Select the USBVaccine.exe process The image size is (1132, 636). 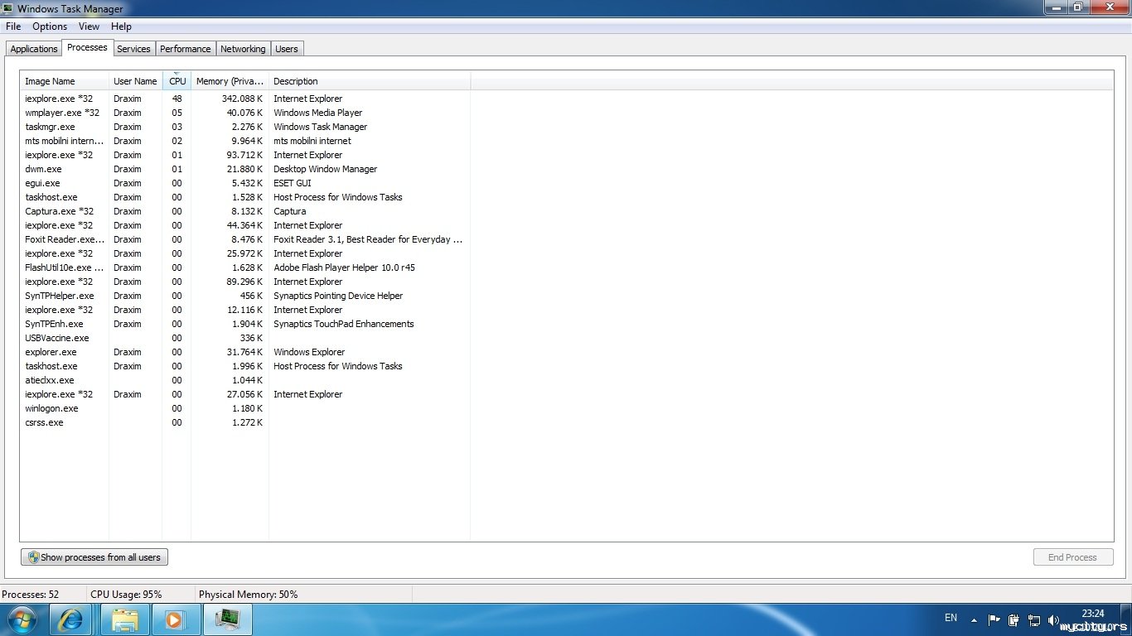tap(245, 338)
